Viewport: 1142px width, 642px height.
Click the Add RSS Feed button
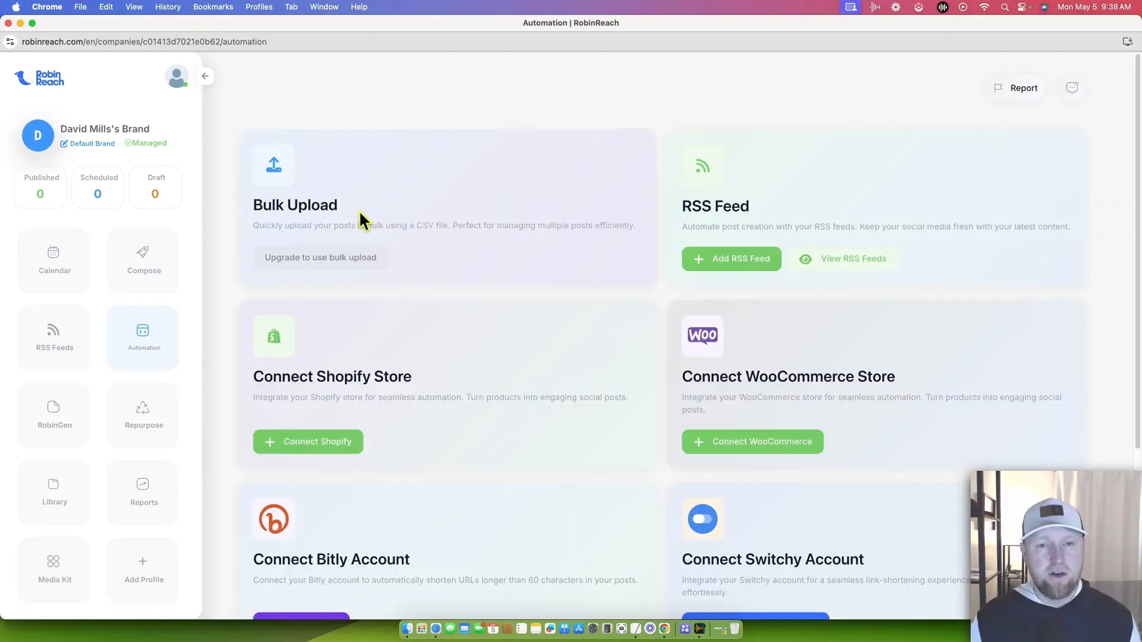coord(731,259)
